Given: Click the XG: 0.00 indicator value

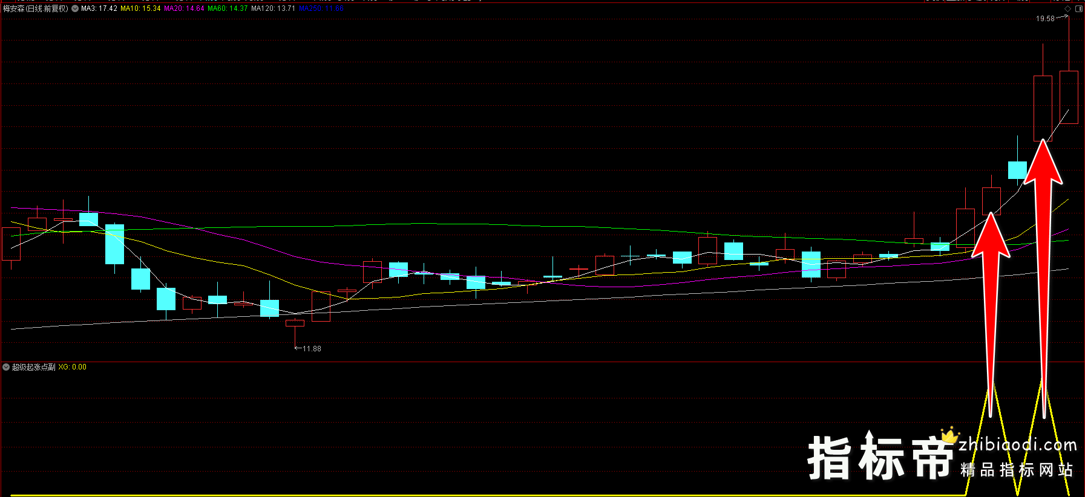Looking at the screenshot, I should tap(73, 367).
